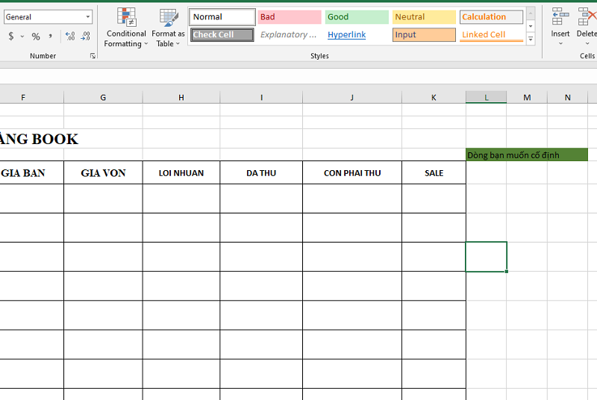597x400 pixels.
Task: Select column K header
Action: [x=434, y=98]
